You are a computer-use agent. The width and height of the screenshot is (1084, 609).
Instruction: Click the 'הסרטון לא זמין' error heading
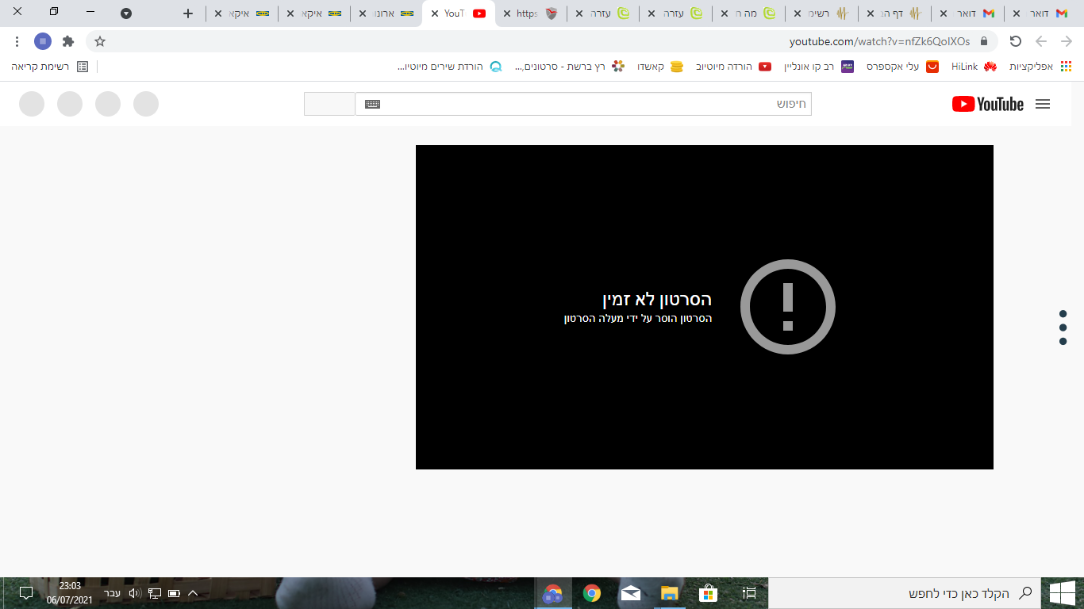[657, 299]
